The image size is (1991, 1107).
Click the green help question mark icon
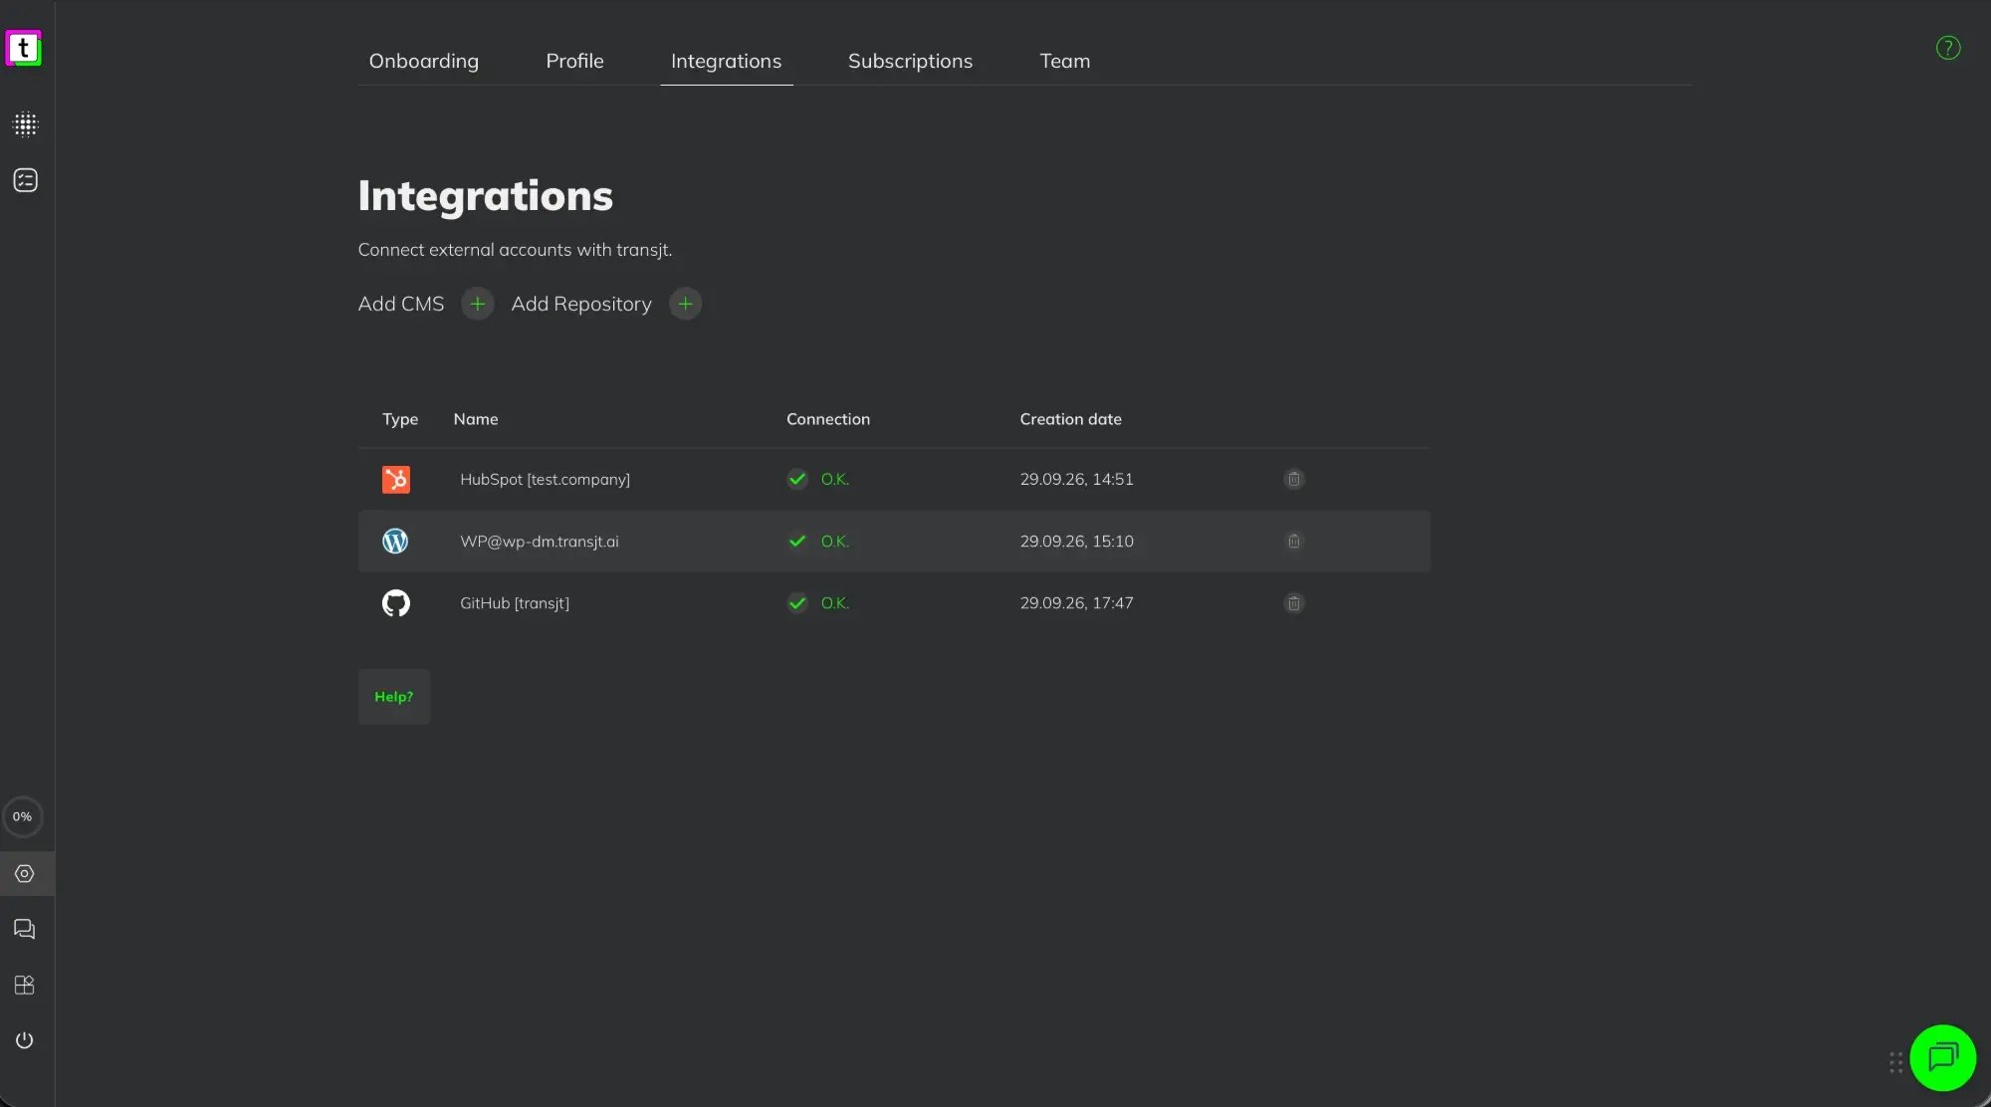coord(1948,48)
